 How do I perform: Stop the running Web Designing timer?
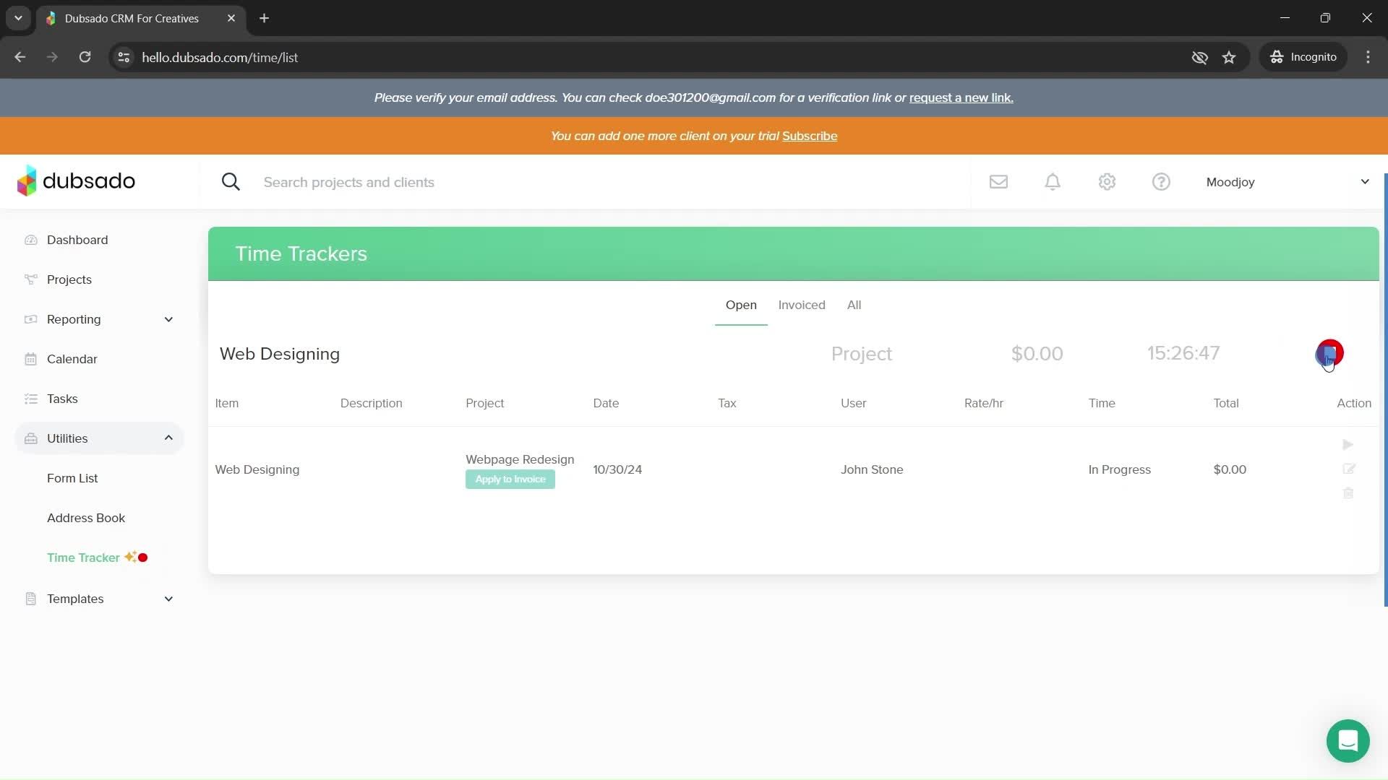[1329, 353]
